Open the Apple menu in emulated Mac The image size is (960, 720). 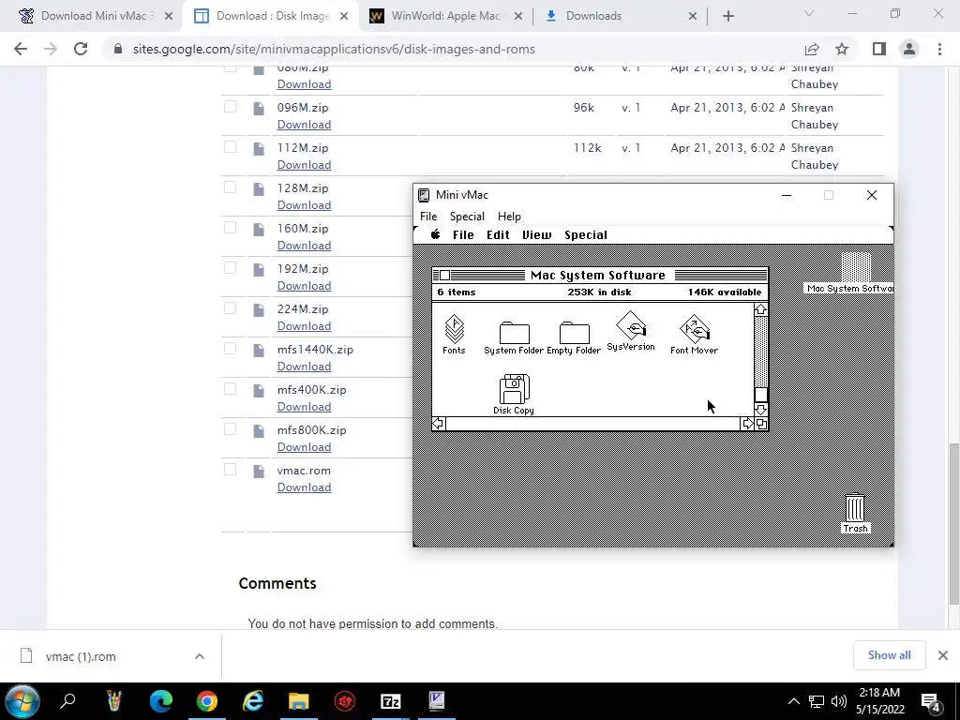coord(436,234)
